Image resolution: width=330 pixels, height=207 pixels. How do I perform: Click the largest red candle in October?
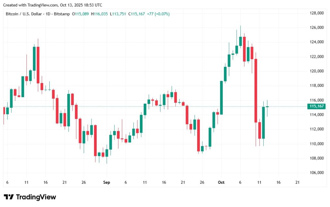coord(256,90)
